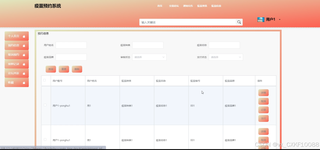The height and width of the screenshot is (150, 320).
Task: Click 支付 in the first row
Action: coord(264,118)
